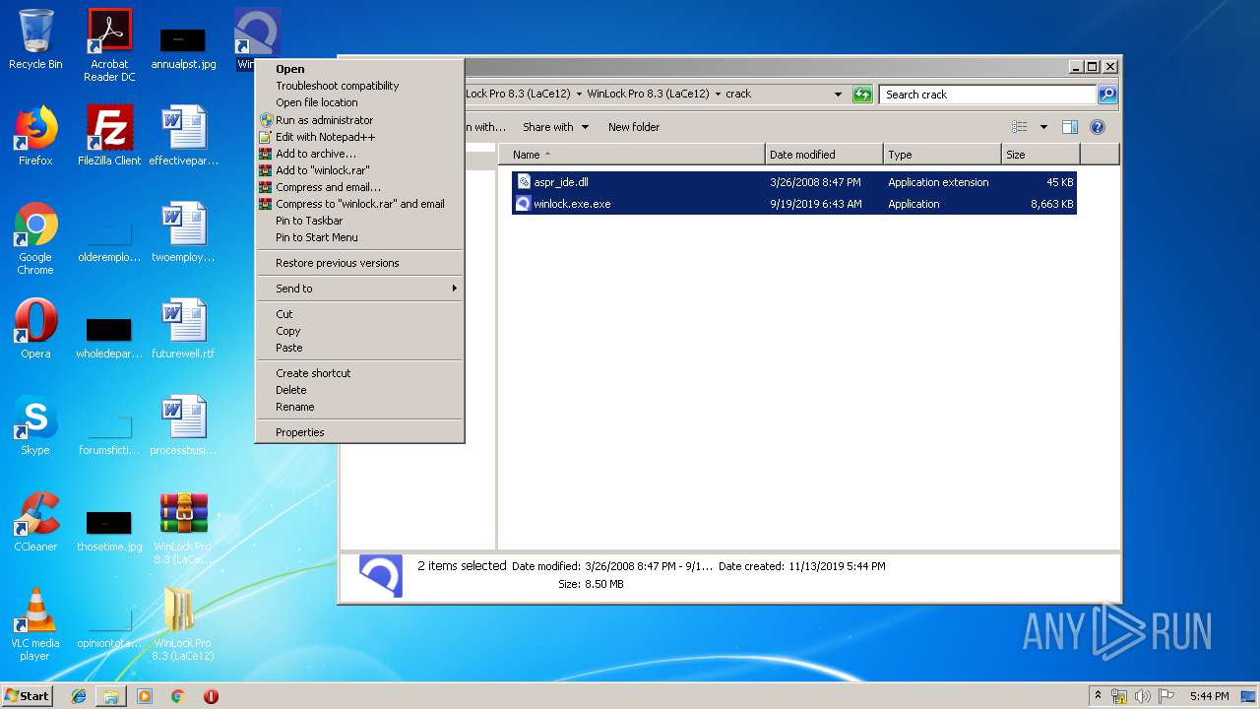Launch Acrobat Reader DC shortcut
Screen dimensions: 1260x709
[x=109, y=44]
